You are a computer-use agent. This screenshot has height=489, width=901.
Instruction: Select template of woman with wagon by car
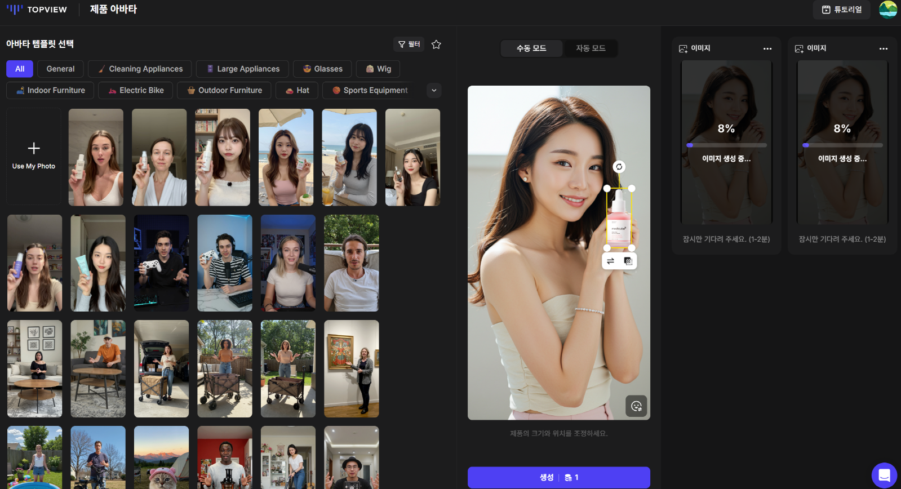[x=161, y=368]
